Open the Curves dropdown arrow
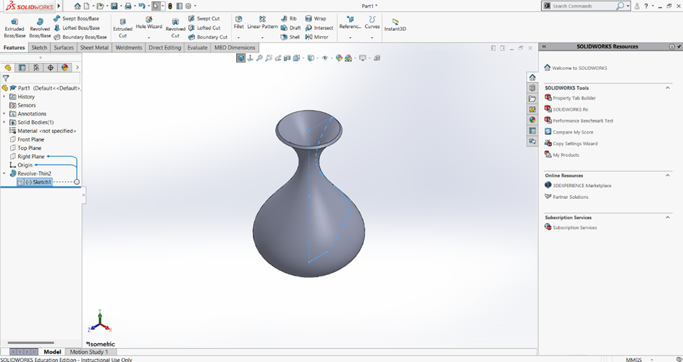The width and height of the screenshot is (683, 362). click(372, 38)
